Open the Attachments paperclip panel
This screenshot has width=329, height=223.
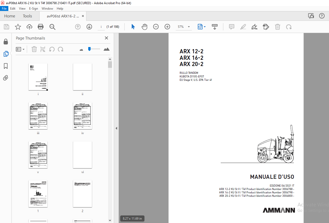coord(6,78)
